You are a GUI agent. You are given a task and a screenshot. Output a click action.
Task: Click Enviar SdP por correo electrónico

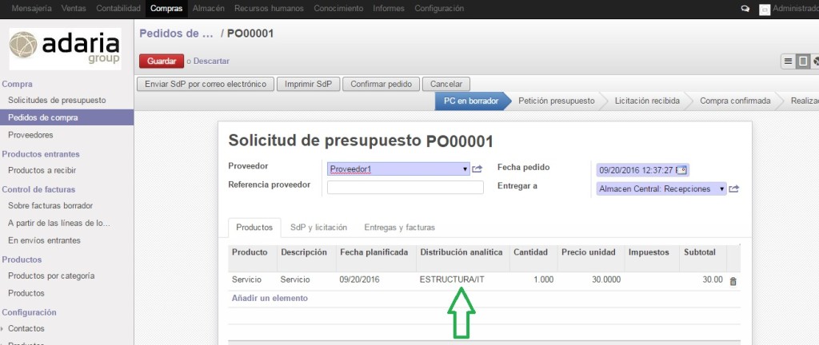[206, 84]
